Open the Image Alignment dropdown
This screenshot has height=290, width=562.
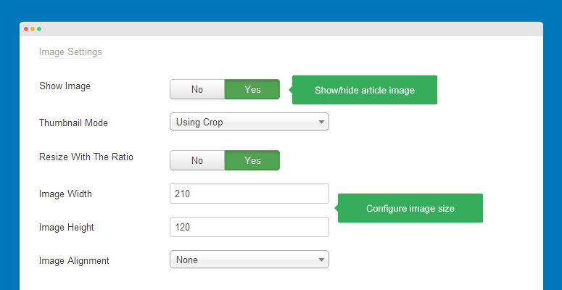click(x=249, y=260)
